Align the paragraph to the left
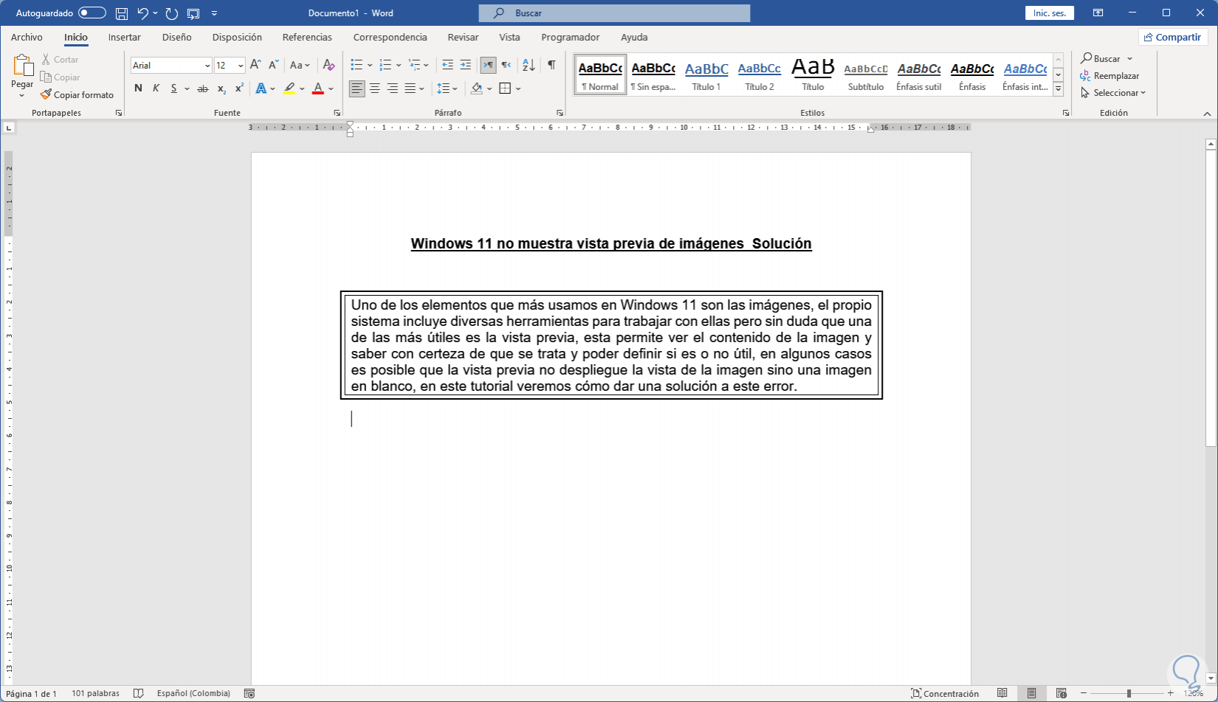1218x702 pixels. click(x=357, y=88)
